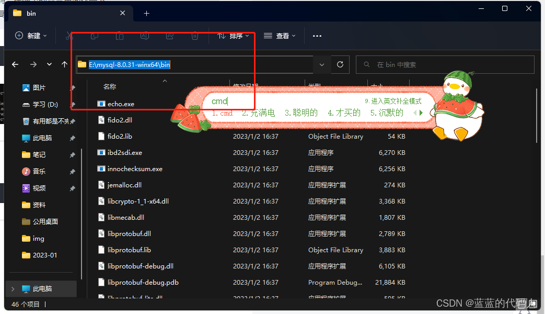Click the cut scissors icon in toolbar
The height and width of the screenshot is (314, 545).
coord(69,36)
